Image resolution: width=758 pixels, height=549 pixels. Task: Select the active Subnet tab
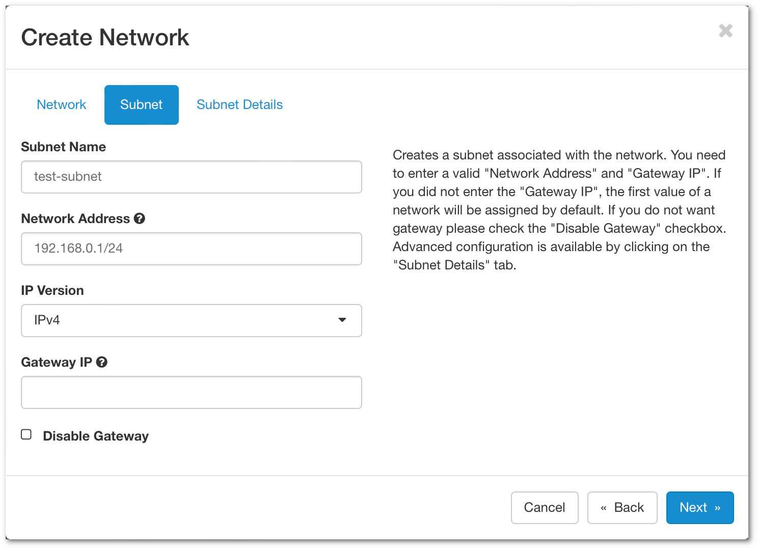click(141, 104)
